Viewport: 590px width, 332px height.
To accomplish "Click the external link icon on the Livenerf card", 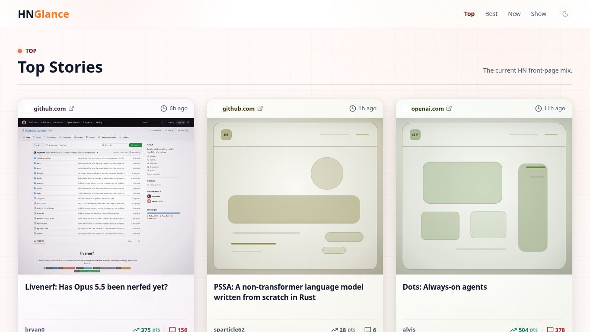I will [x=71, y=109].
